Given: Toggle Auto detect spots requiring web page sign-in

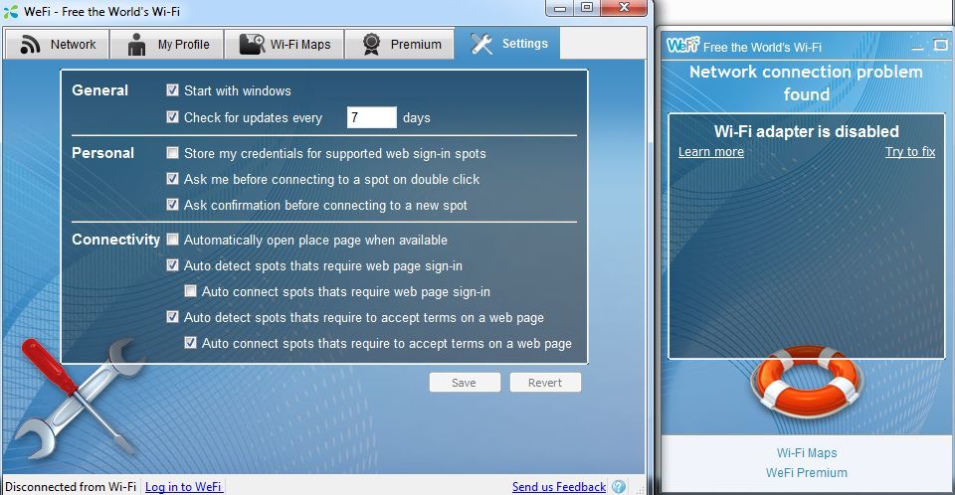Looking at the screenshot, I should 172,264.
